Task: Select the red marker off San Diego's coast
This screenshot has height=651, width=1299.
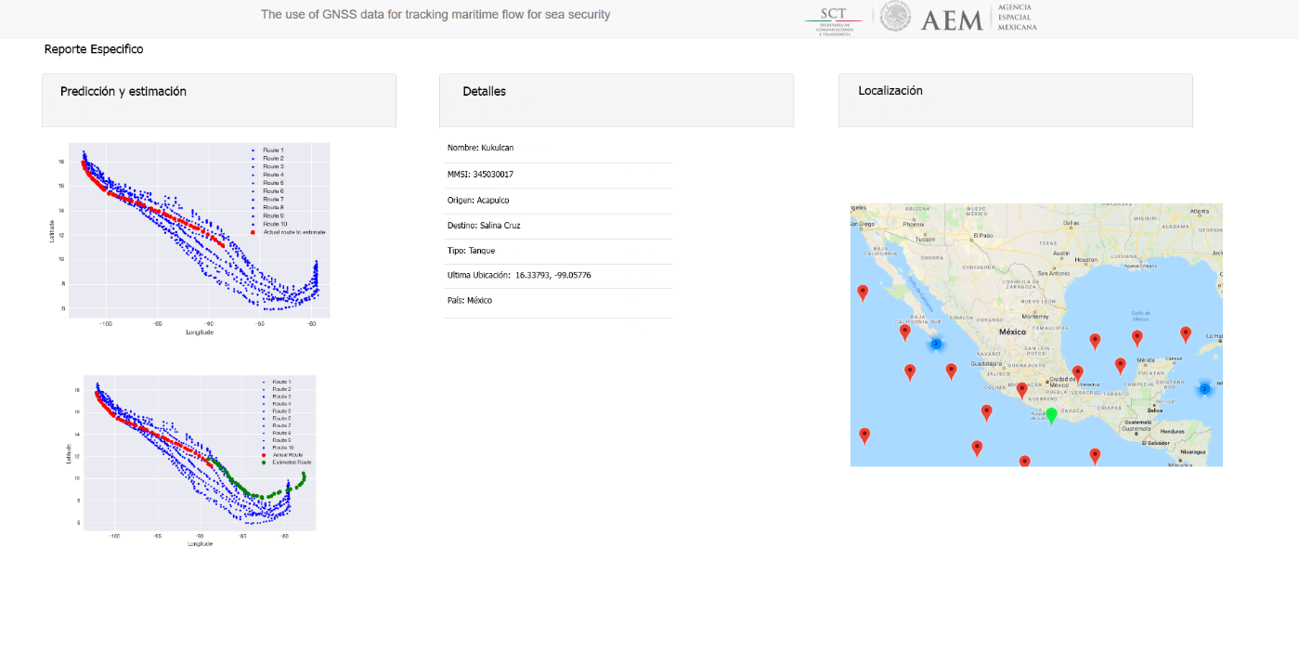Action: tap(863, 292)
